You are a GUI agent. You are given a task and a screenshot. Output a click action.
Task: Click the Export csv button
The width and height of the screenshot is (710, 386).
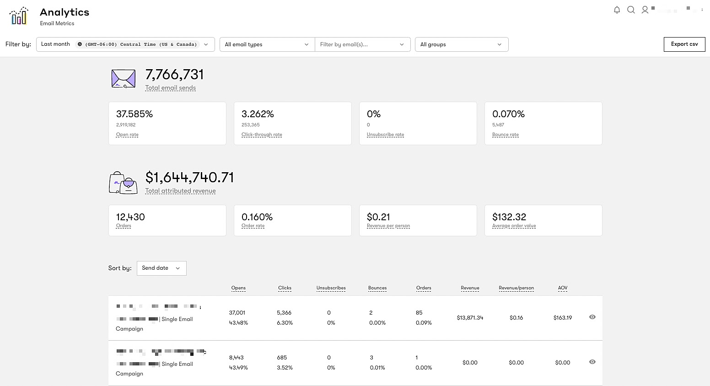[x=684, y=44]
